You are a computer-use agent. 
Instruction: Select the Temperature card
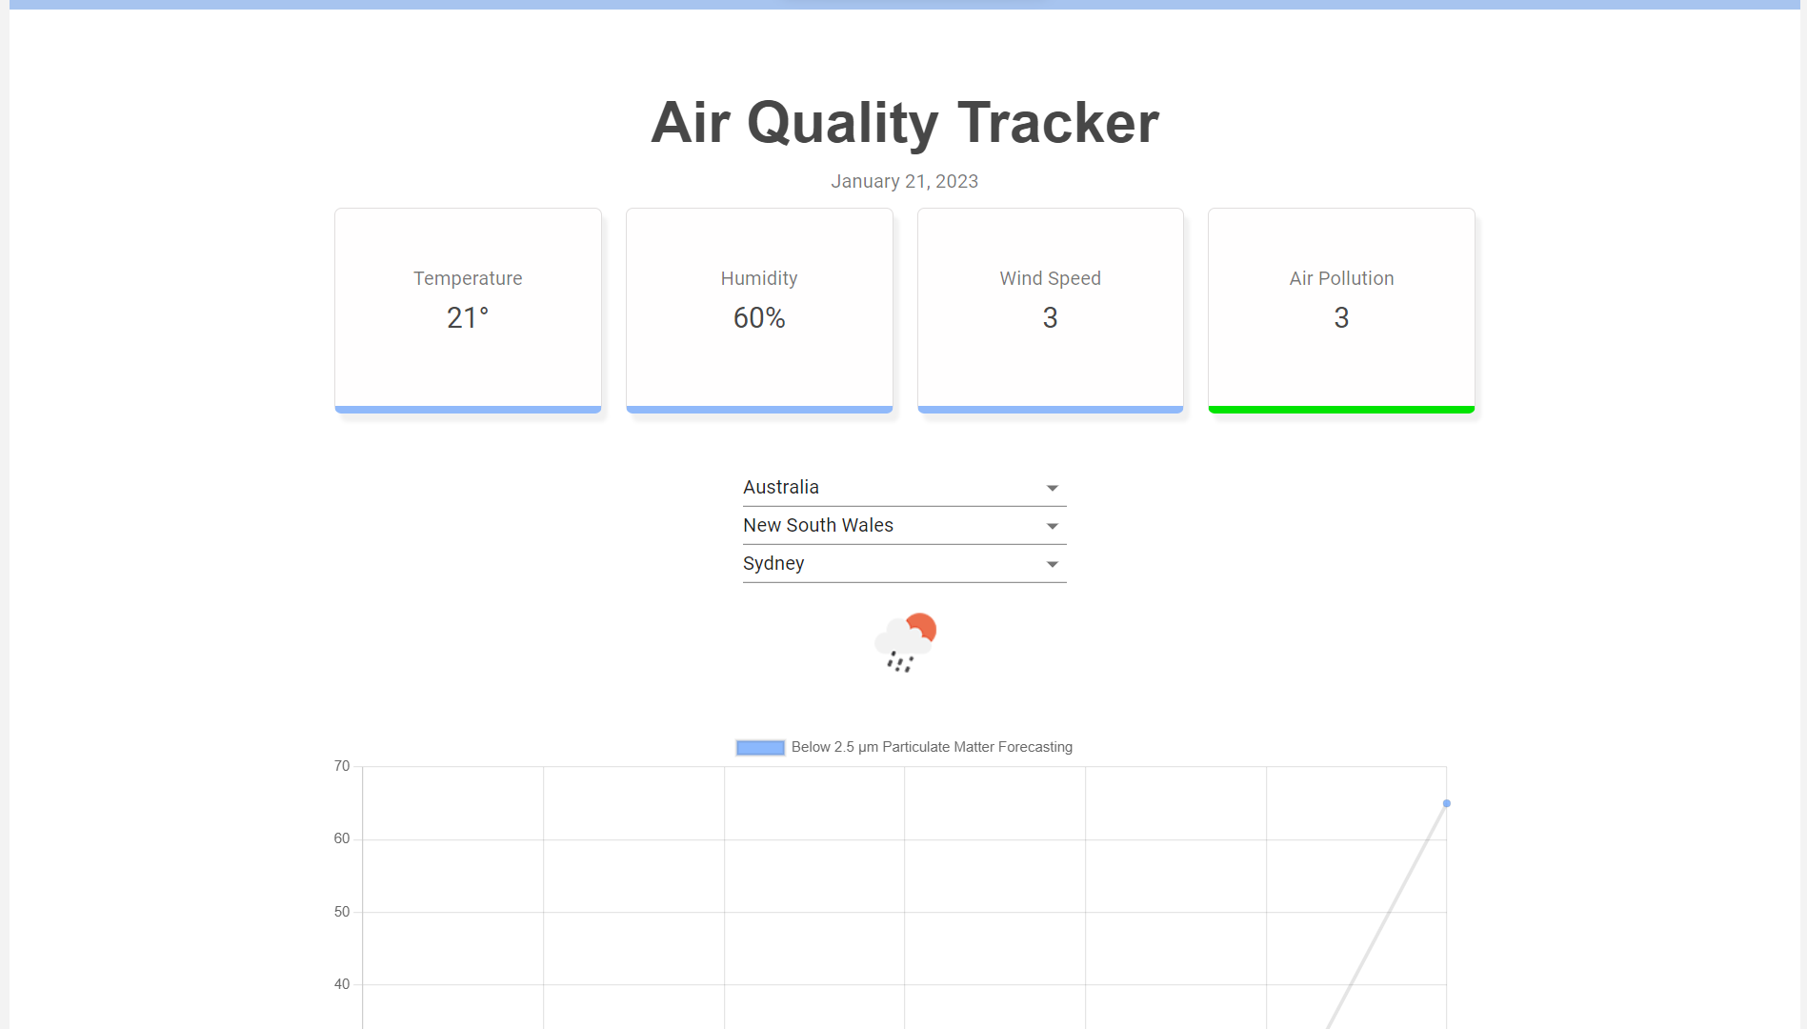tap(468, 311)
